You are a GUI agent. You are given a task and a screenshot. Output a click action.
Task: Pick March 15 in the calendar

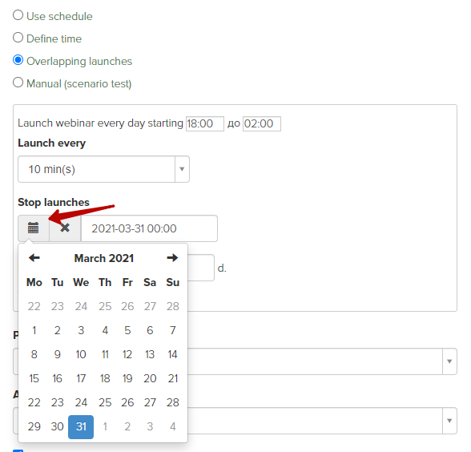[x=34, y=378]
